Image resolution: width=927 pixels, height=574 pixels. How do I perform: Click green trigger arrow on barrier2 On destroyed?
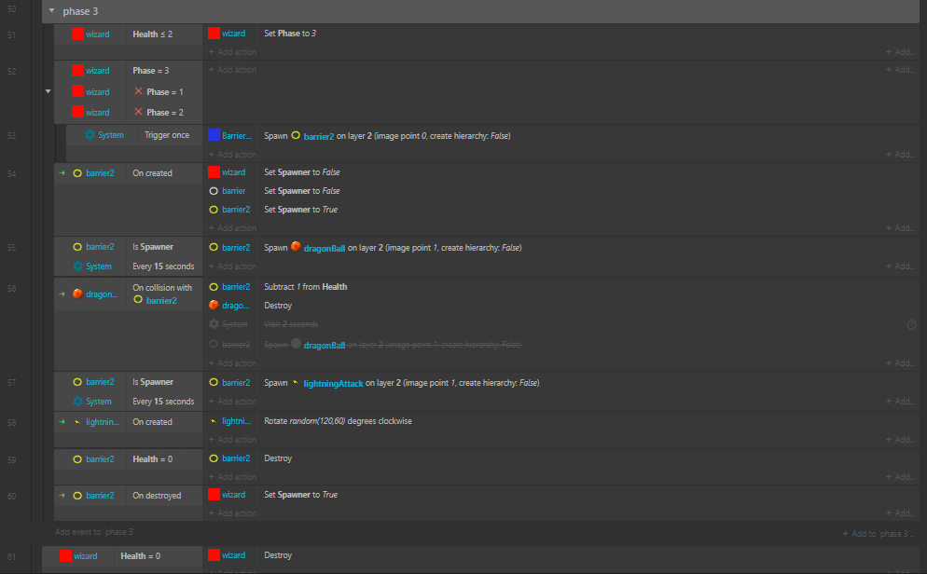[x=62, y=495]
